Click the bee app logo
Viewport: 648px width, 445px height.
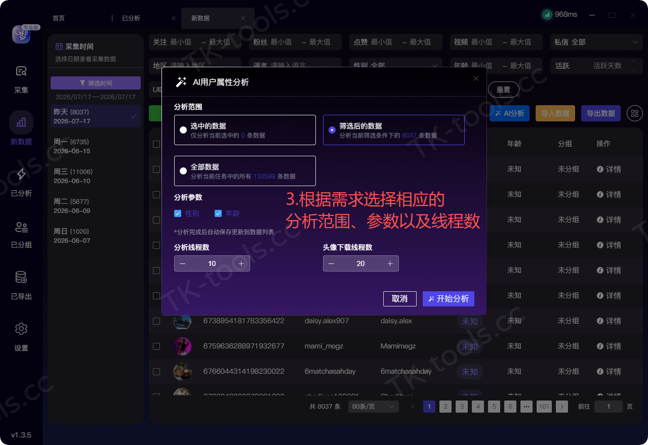coord(21,34)
